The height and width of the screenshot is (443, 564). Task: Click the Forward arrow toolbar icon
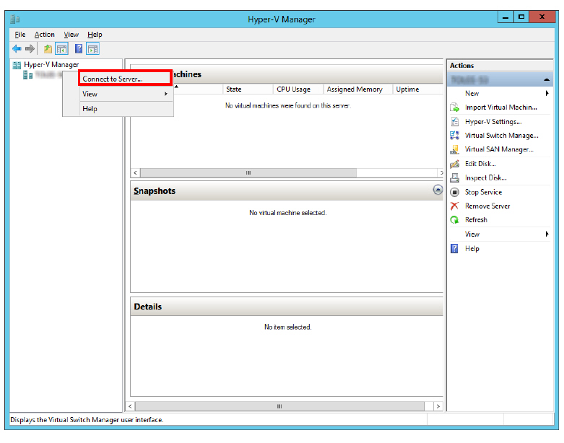point(30,48)
